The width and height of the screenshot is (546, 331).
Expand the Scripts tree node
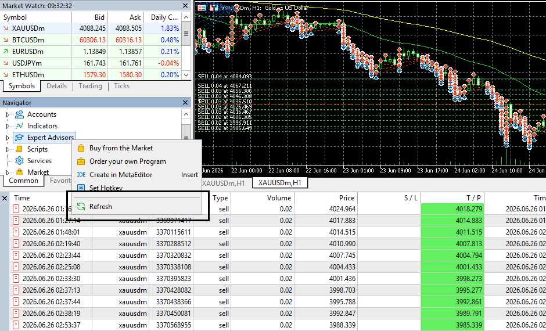(x=8, y=149)
